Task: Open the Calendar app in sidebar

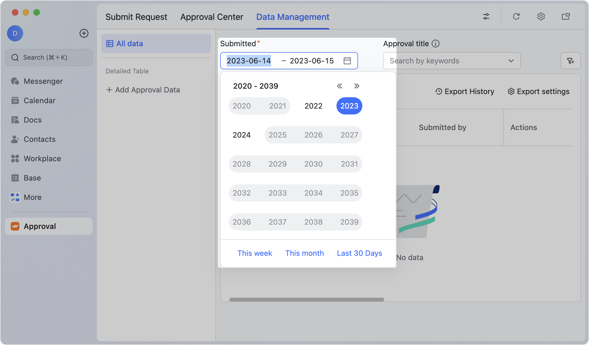Action: coord(40,100)
